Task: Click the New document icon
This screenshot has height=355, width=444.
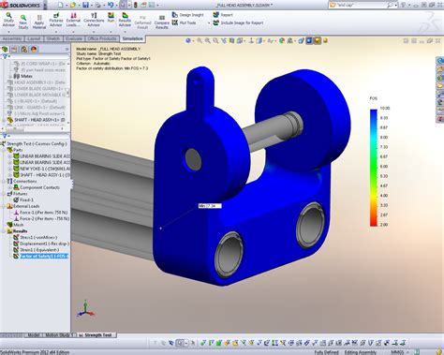Action: click(x=61, y=5)
